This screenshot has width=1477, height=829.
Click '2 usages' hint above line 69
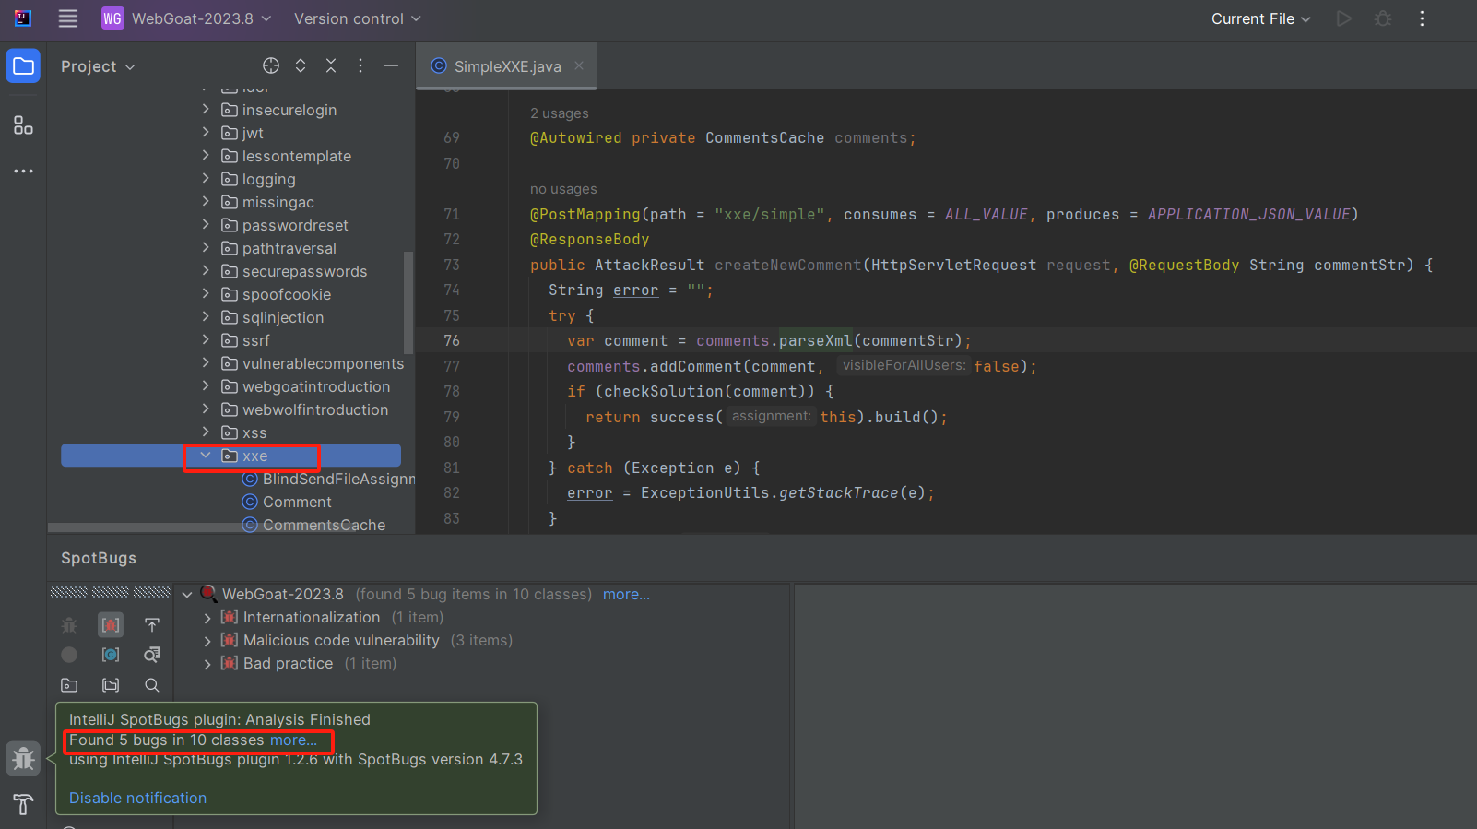(x=559, y=113)
